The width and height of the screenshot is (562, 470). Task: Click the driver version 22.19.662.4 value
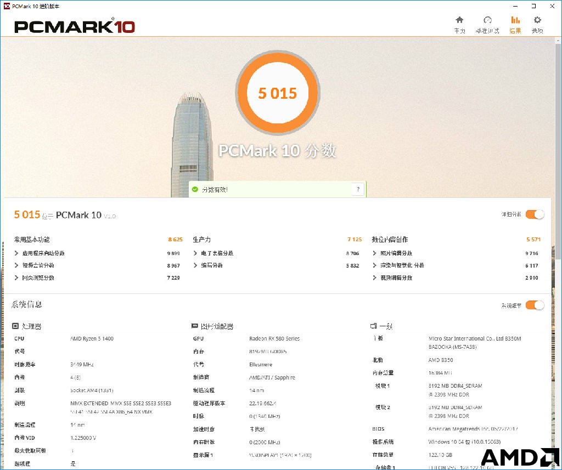click(x=263, y=403)
